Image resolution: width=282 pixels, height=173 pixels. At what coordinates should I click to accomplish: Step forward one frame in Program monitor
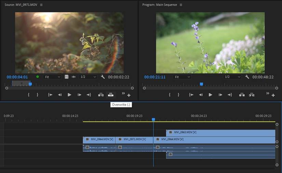click(220, 95)
